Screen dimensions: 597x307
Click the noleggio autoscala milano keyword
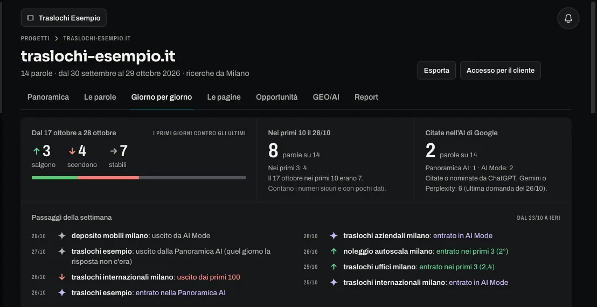[388, 251]
